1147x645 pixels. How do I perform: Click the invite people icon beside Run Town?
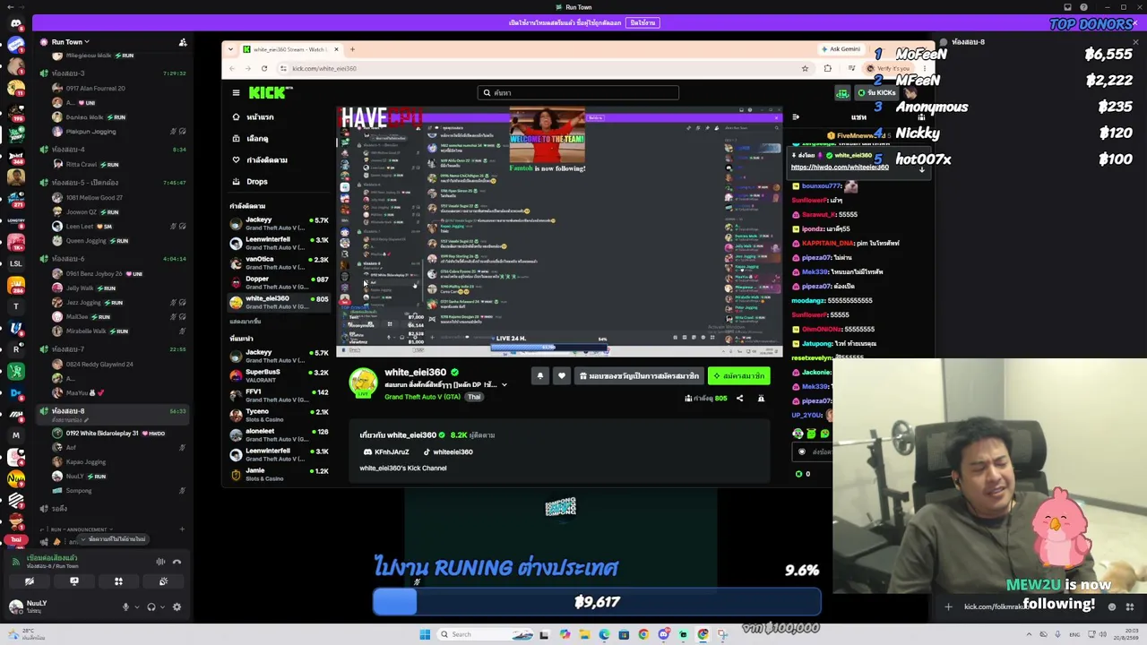183,42
